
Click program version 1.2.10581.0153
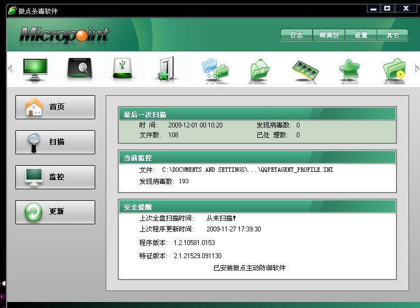point(194,243)
